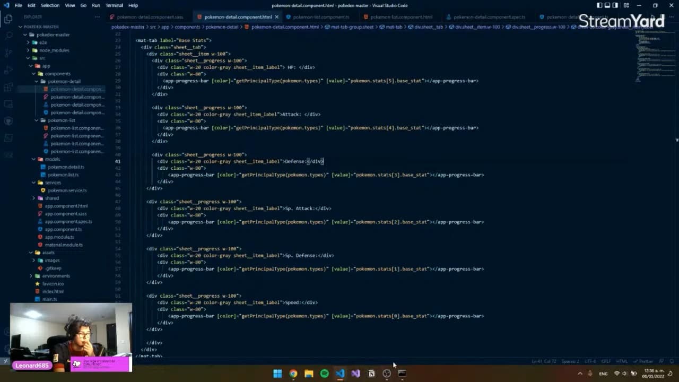Change indentation via Spaces: 2

(571, 361)
